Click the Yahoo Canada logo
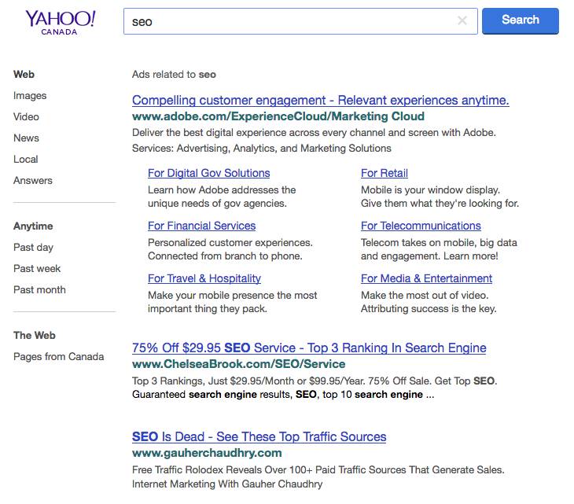The height and width of the screenshot is (504, 574). click(60, 22)
